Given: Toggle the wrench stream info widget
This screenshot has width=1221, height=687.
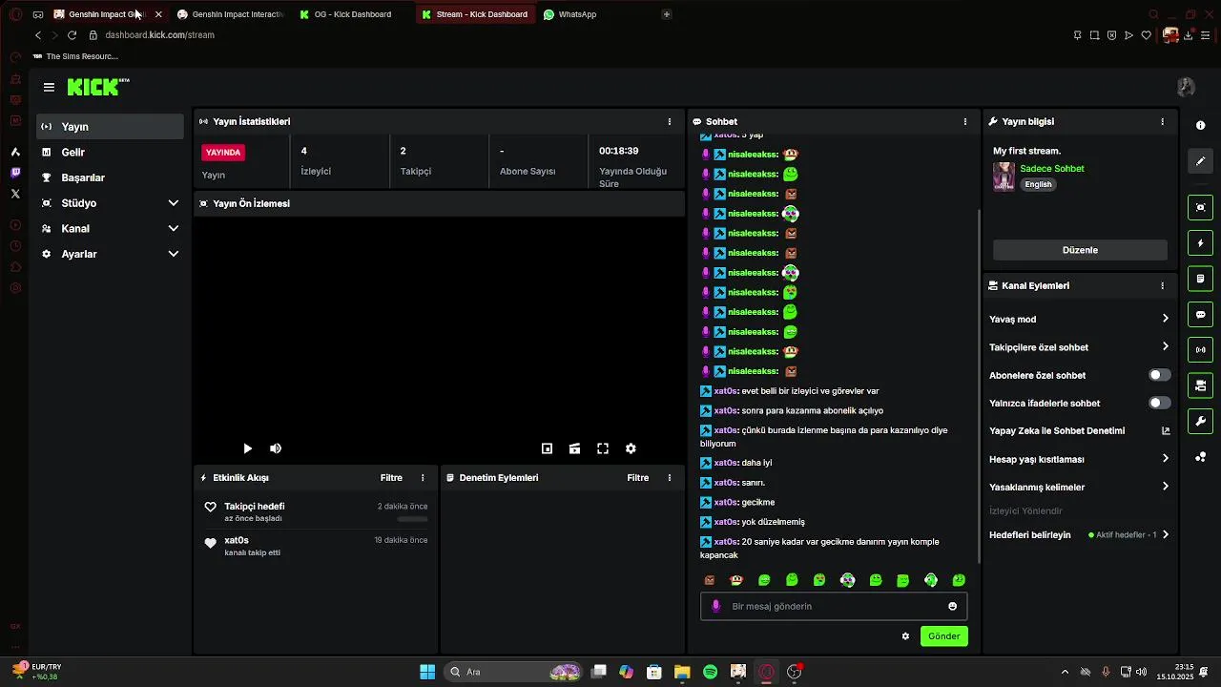Looking at the screenshot, I should [1200, 421].
